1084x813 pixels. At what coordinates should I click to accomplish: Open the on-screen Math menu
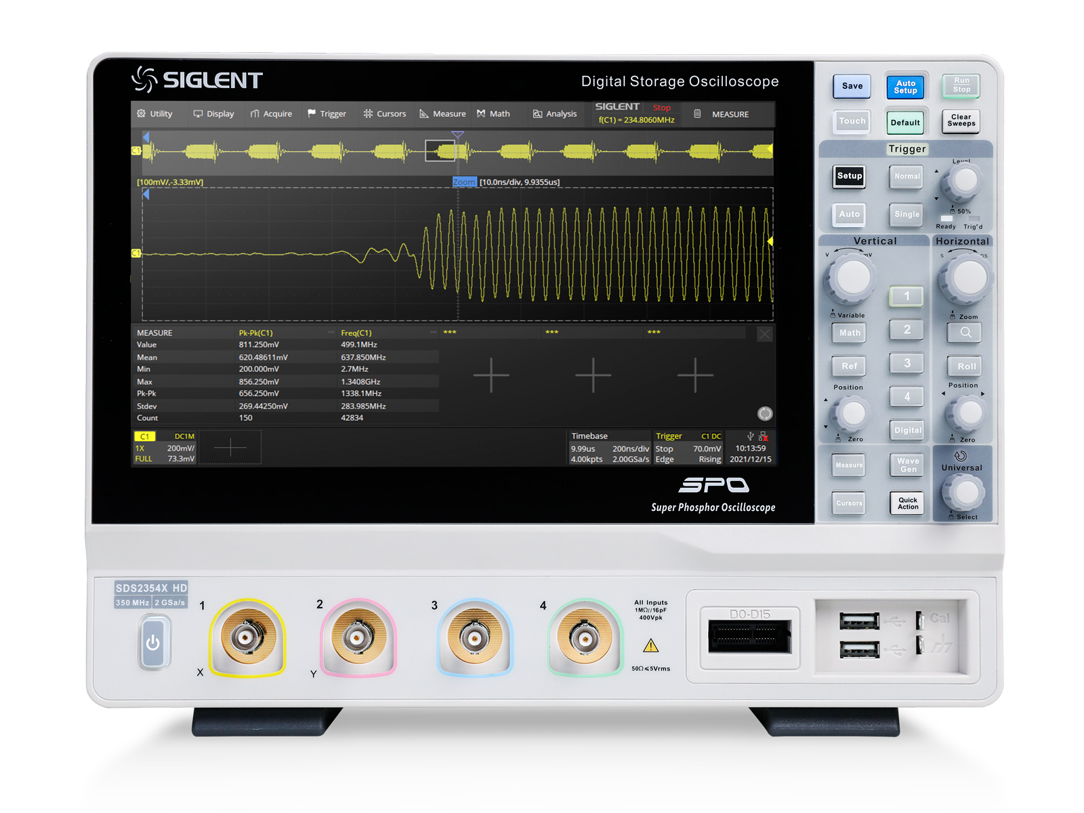tap(493, 114)
